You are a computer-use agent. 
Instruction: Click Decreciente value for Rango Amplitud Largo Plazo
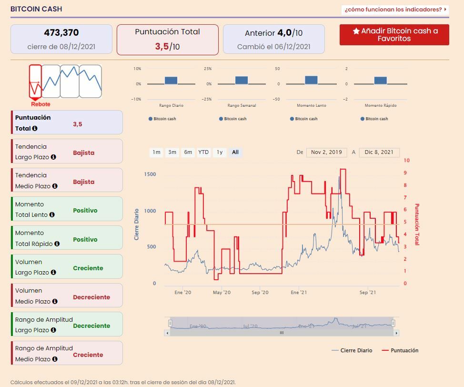(x=91, y=326)
